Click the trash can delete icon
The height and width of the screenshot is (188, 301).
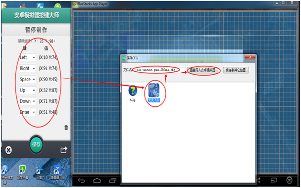[x=66, y=127]
